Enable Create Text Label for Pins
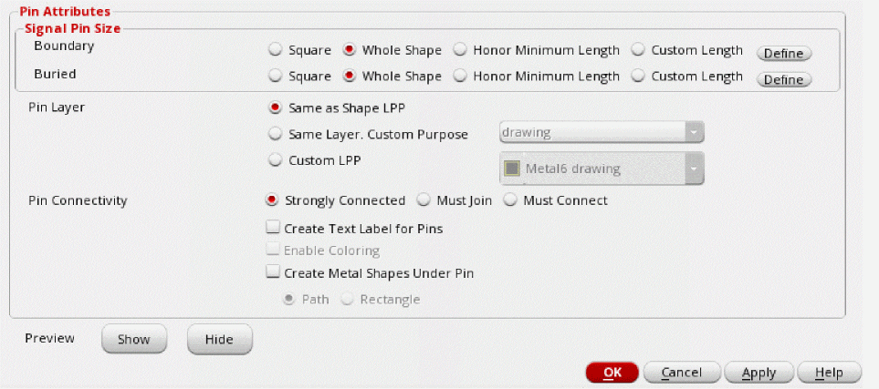Viewport: 879px width, 389px height. (272, 229)
